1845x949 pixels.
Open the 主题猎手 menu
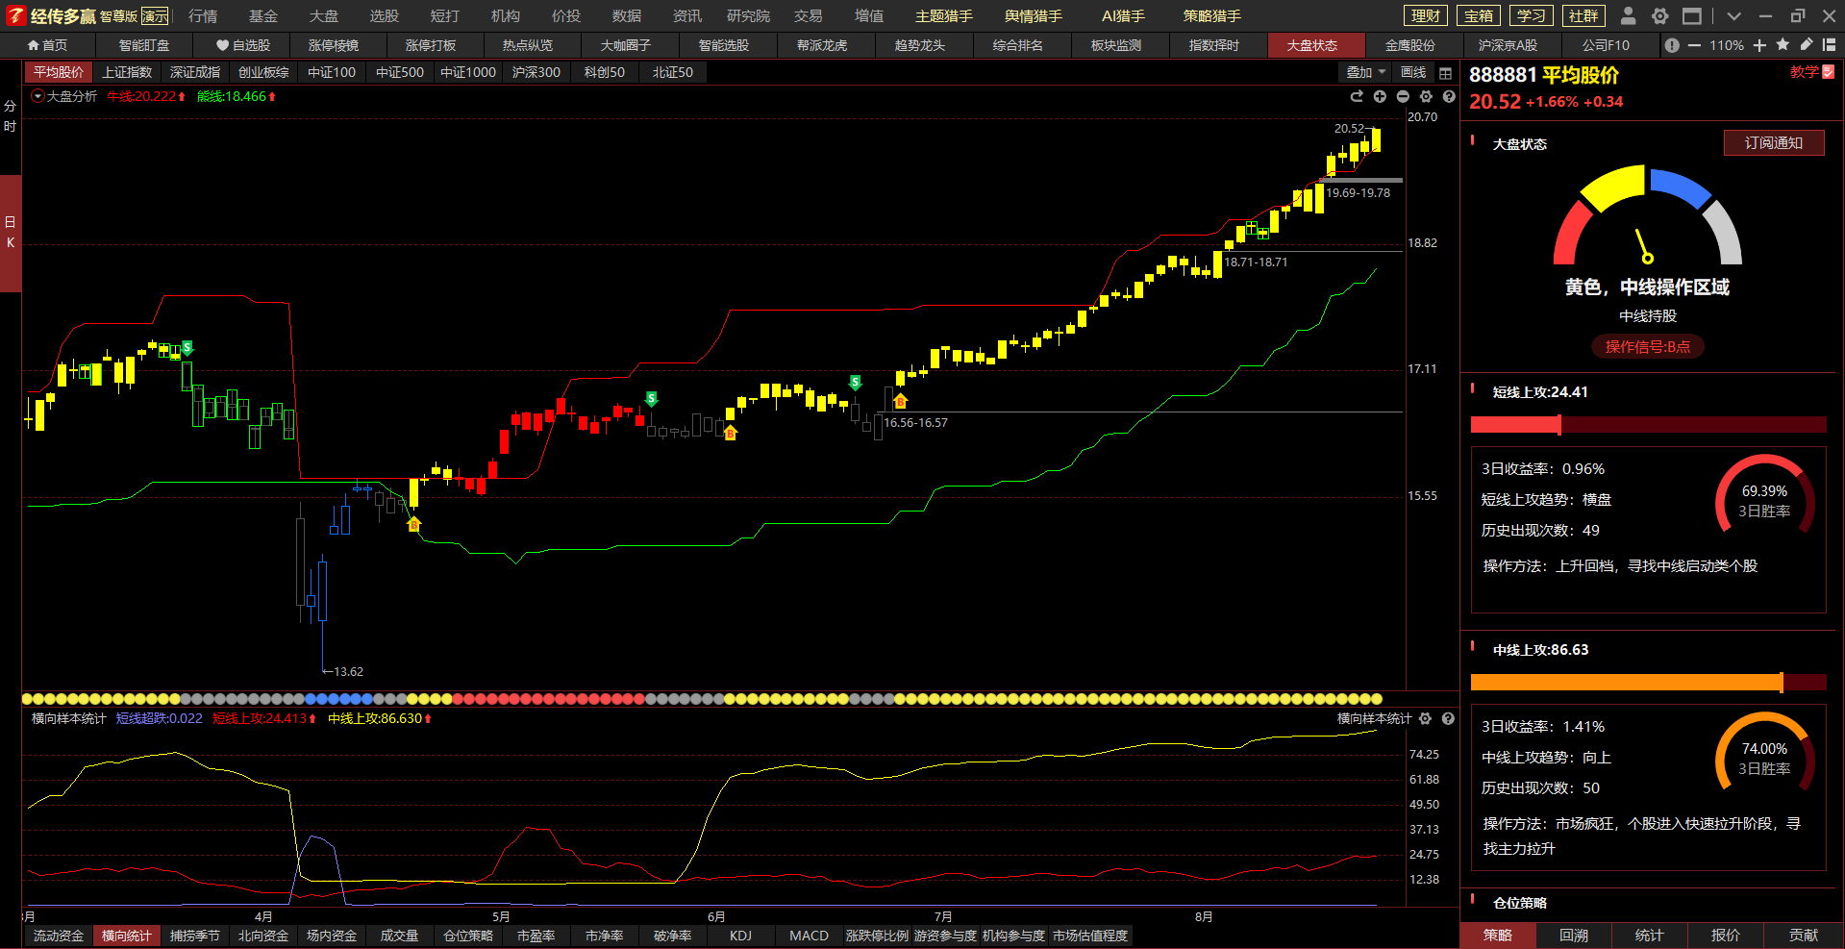(943, 16)
